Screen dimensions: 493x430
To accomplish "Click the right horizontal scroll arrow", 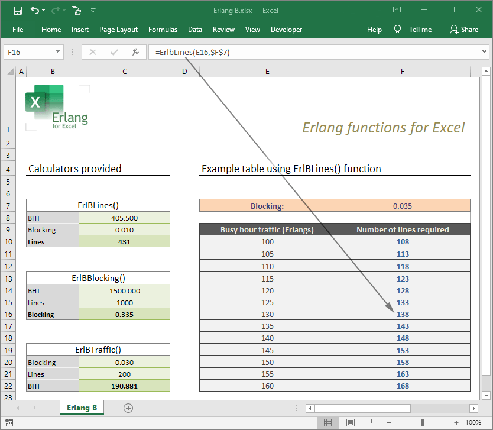I will point(474,408).
